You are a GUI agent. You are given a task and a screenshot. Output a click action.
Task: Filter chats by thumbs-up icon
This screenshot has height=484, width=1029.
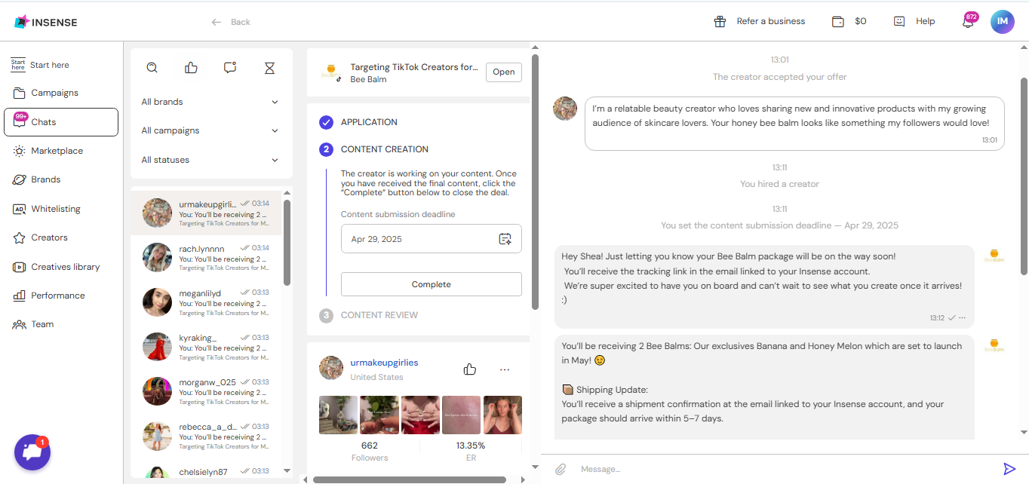click(191, 68)
